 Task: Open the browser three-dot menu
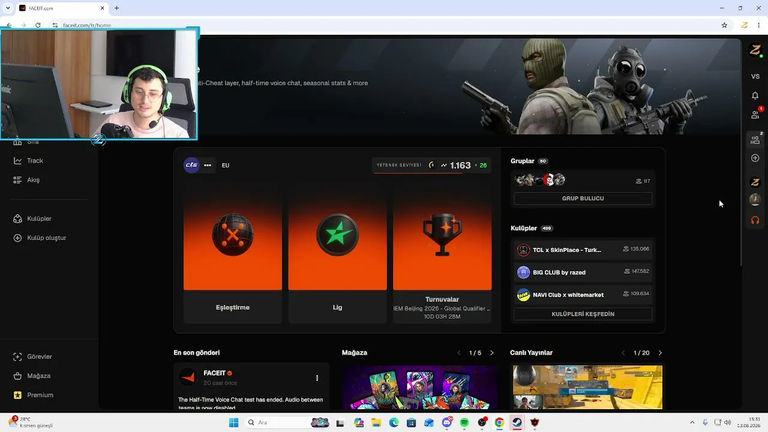coord(760,25)
